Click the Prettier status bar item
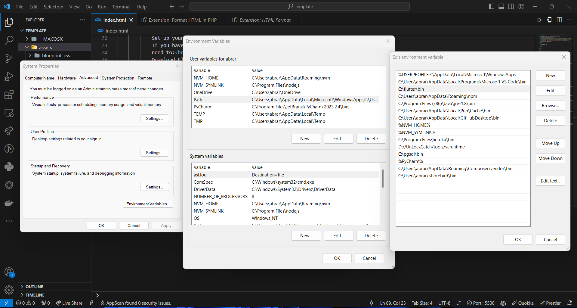 coord(550,303)
